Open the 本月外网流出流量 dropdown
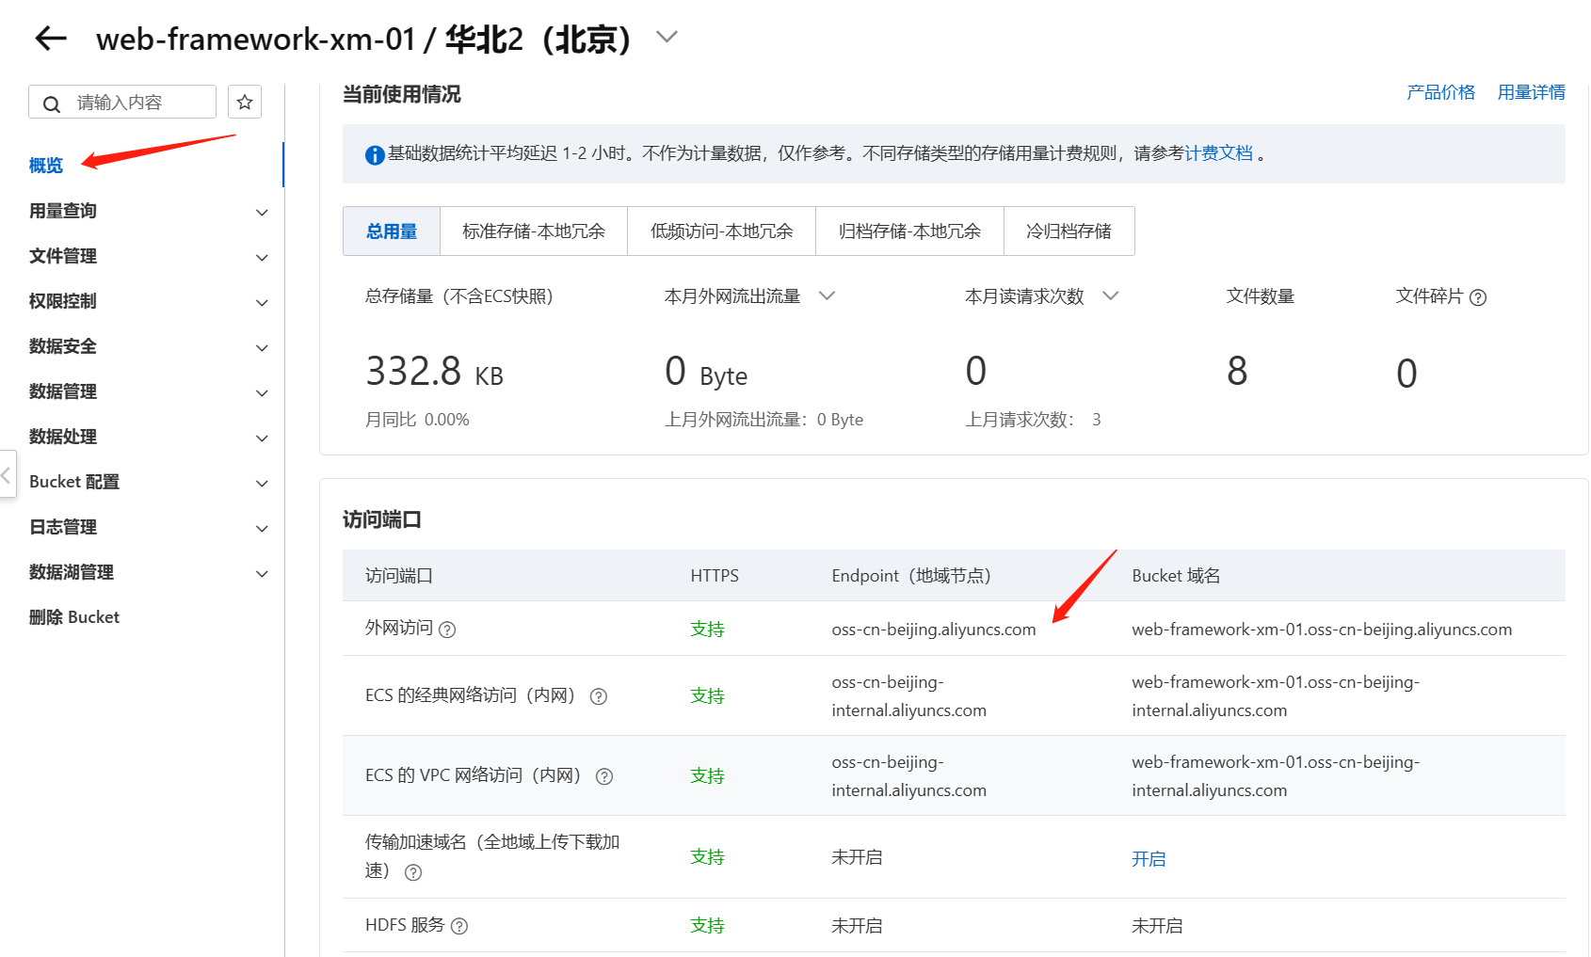The height and width of the screenshot is (957, 1591). point(828,295)
